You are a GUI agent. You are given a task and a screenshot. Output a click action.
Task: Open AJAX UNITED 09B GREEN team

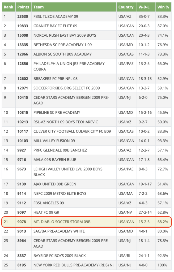pyautogui.click(x=55, y=184)
